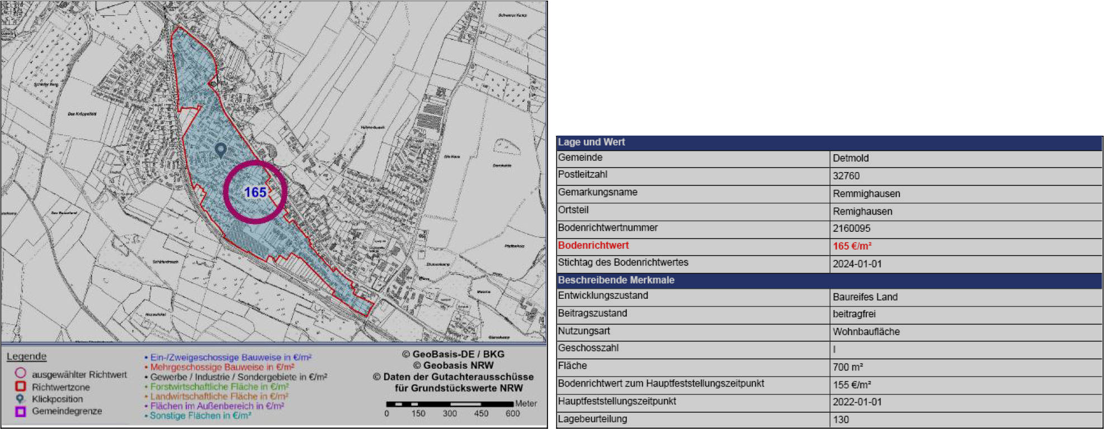Screen dimensions: 1104x429
Task: Click the 'Klickposition' legend label
Action: click(x=57, y=399)
